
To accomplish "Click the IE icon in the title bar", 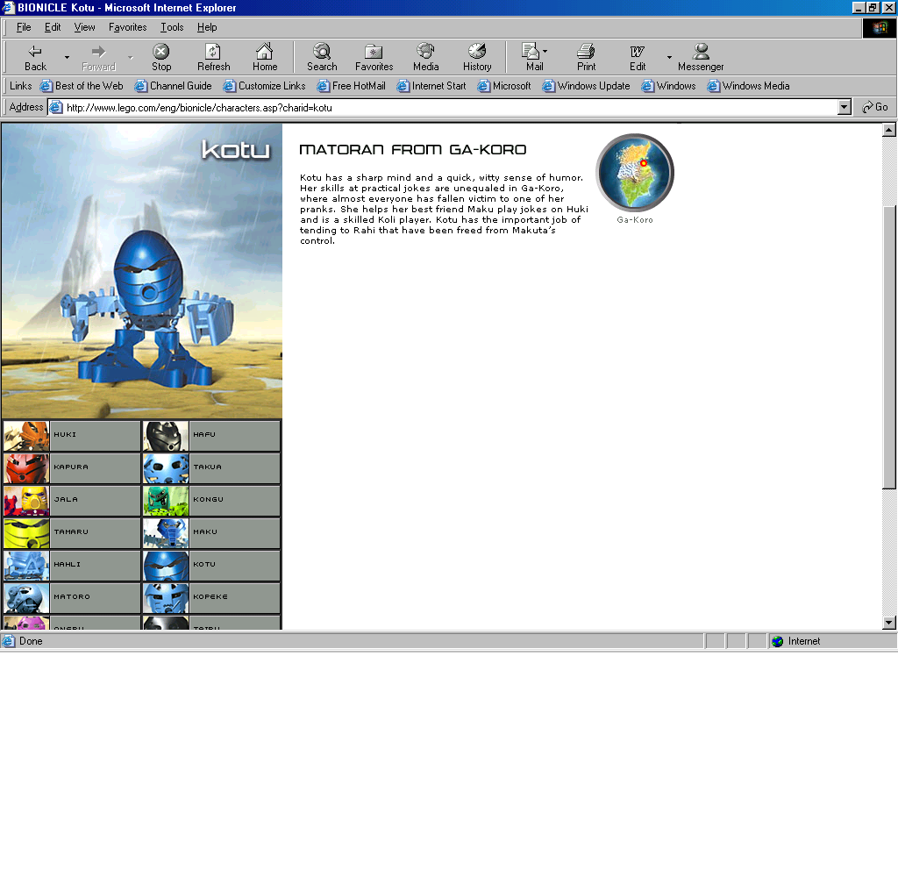I will coord(7,7).
